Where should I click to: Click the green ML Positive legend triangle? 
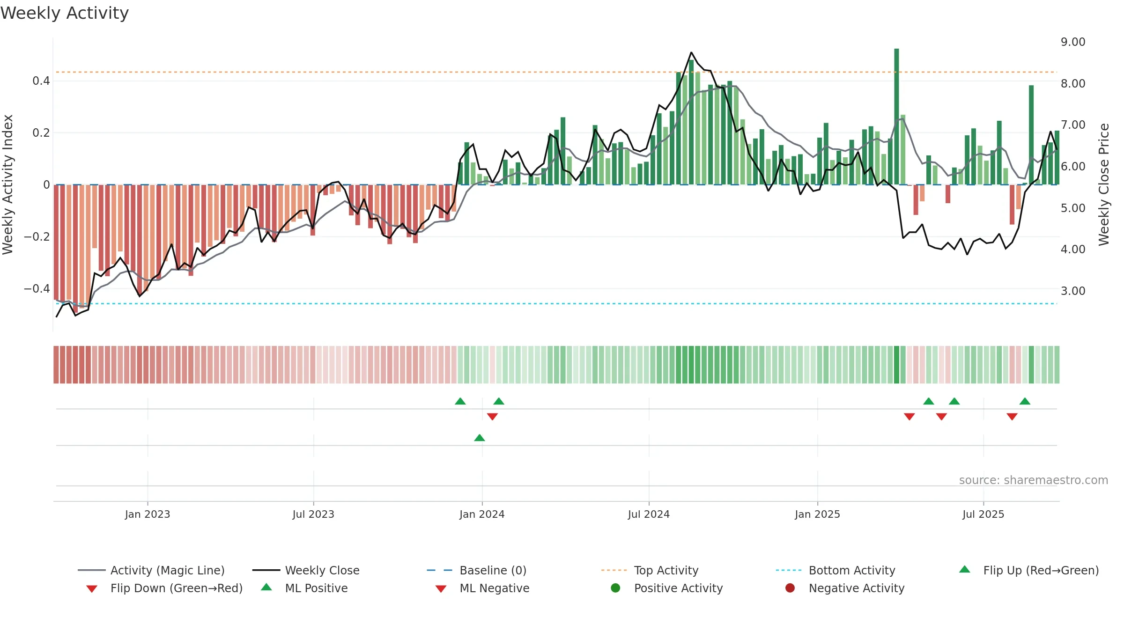(266, 587)
